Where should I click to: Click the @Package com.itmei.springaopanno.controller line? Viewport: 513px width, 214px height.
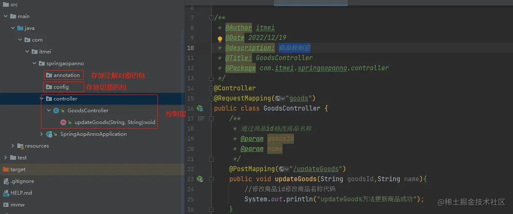point(307,68)
